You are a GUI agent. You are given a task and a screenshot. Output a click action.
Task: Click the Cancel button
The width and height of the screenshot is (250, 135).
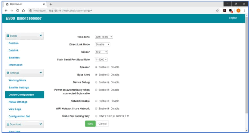point(102,124)
